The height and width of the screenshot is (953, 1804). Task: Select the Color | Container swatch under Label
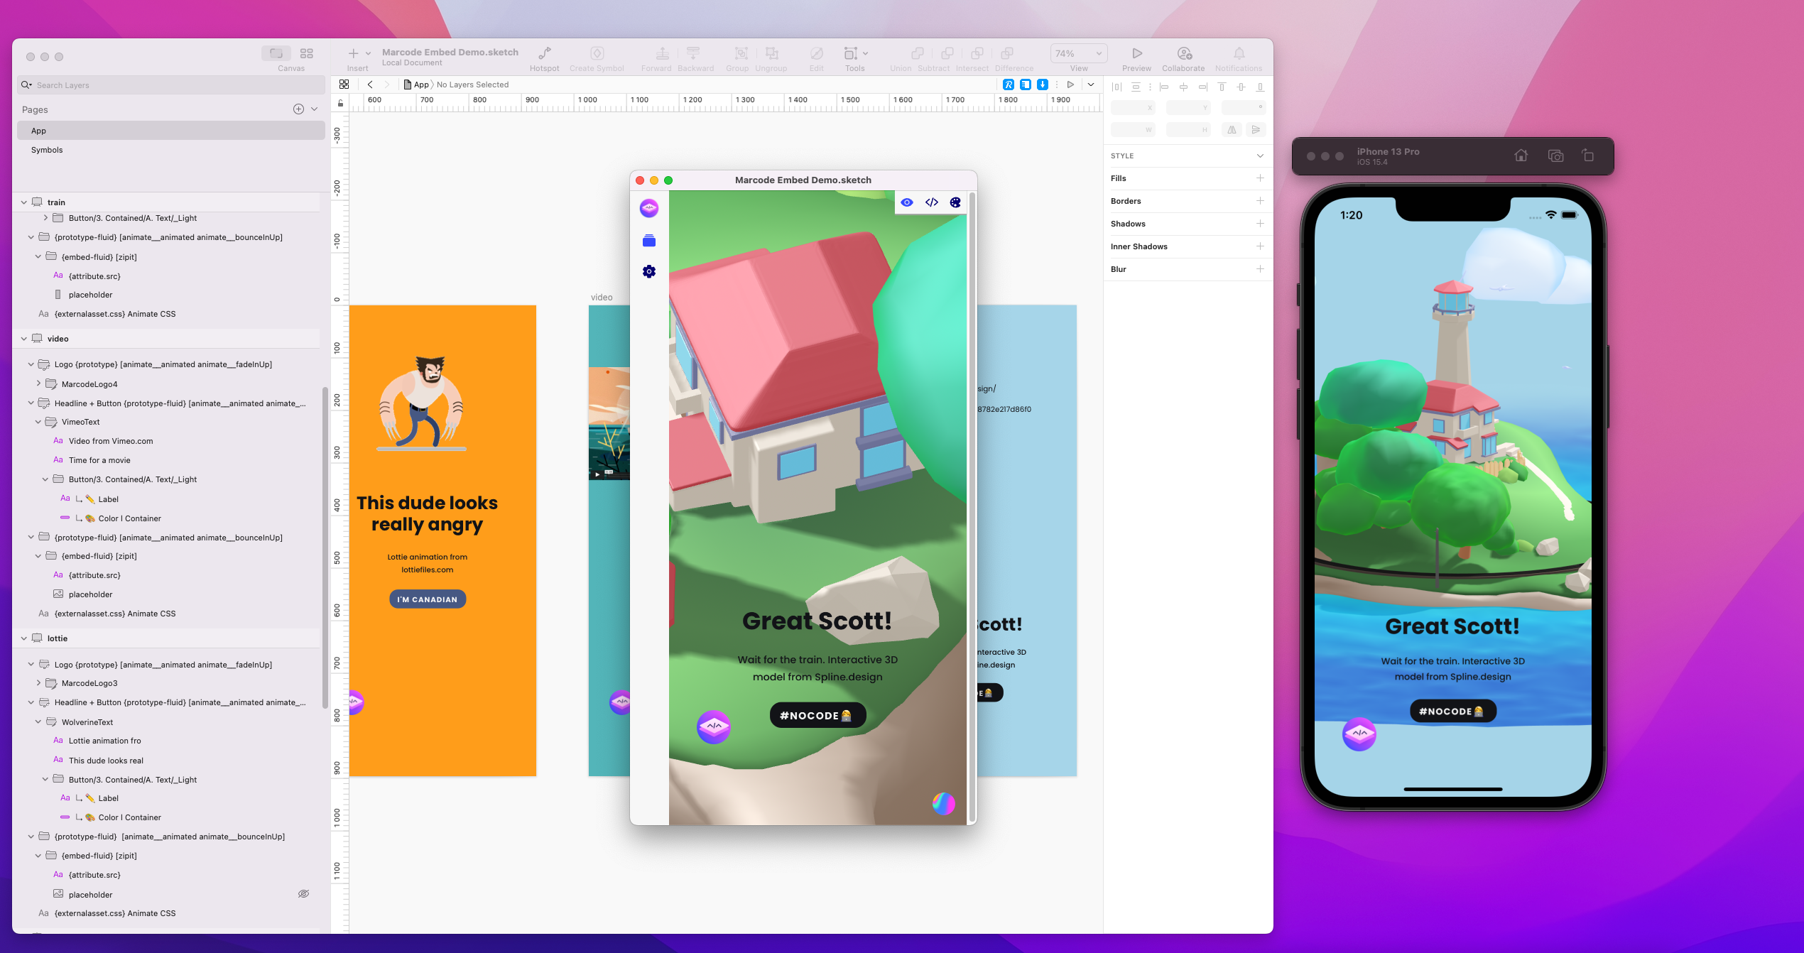(x=130, y=518)
